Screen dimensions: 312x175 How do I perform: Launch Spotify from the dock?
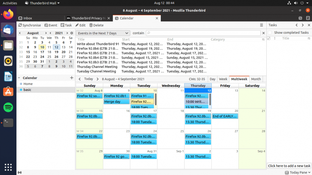click(8, 108)
